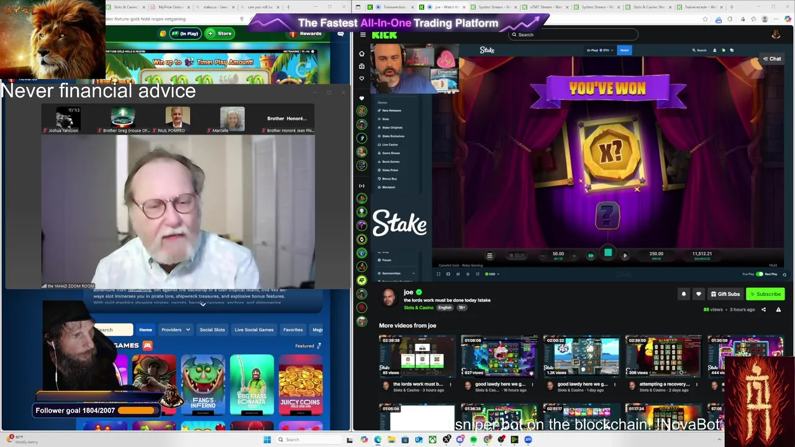
Task: Click the turbo fast-forward icon in the slot game
Action: click(x=591, y=255)
